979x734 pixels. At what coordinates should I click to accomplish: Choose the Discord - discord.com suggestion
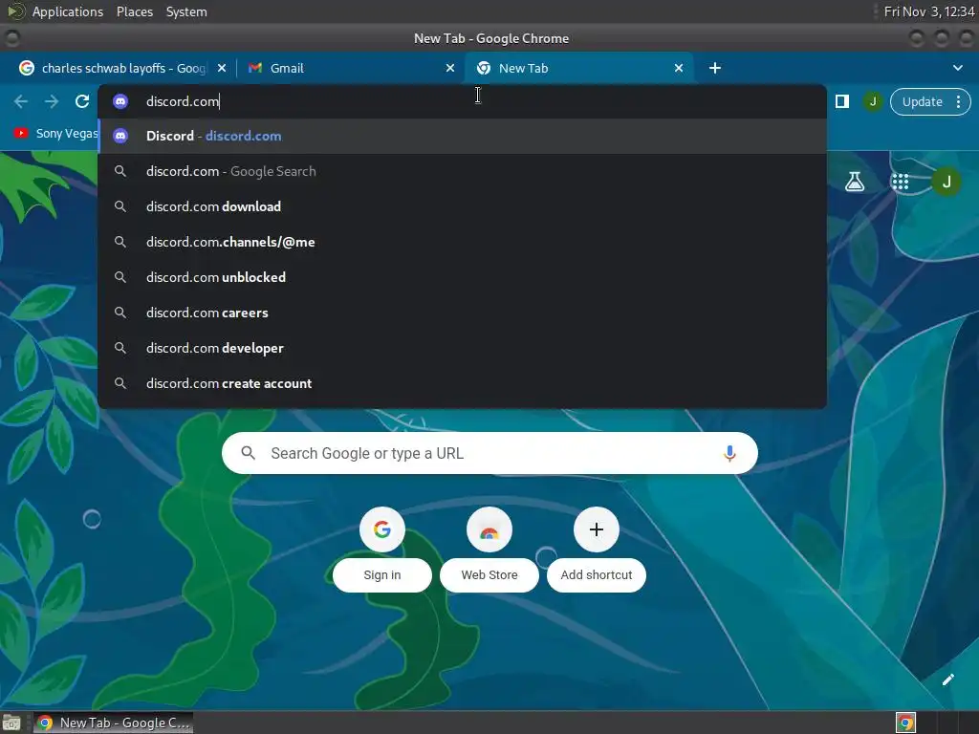click(462, 136)
